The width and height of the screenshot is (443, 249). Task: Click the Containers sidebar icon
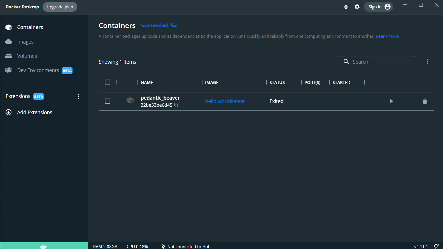coord(9,27)
